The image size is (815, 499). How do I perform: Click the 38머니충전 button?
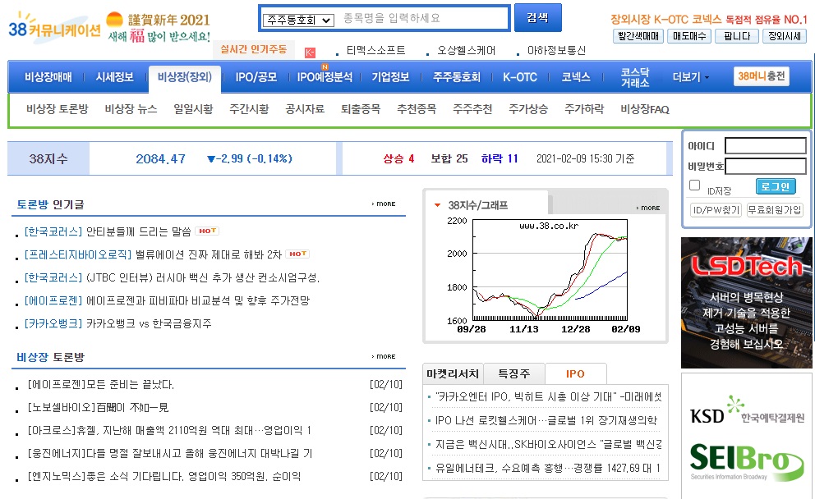762,76
